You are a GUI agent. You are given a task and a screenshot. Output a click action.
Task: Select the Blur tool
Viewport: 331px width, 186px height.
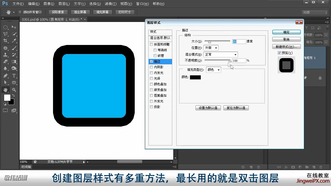[x=5, y=68]
